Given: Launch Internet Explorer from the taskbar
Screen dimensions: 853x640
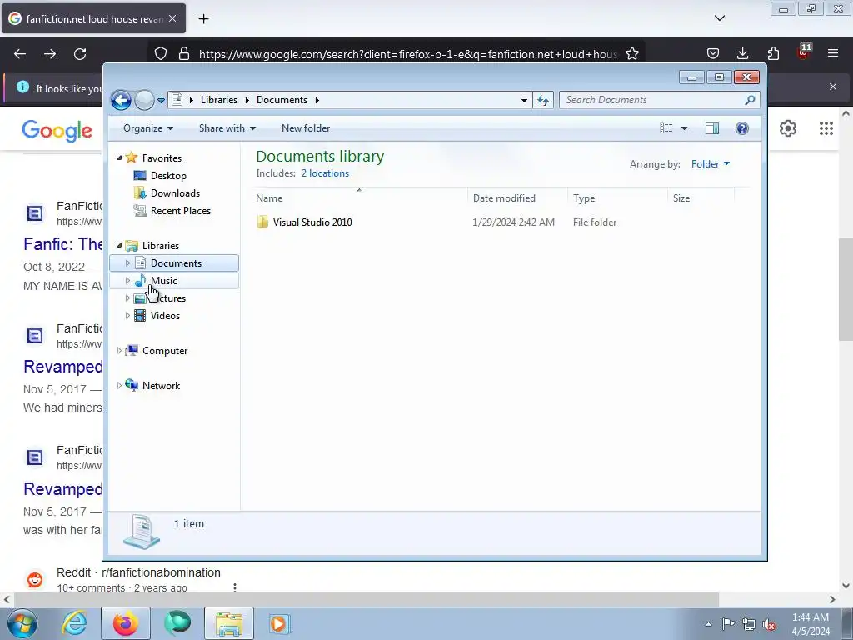Looking at the screenshot, I should pyautogui.click(x=74, y=623).
